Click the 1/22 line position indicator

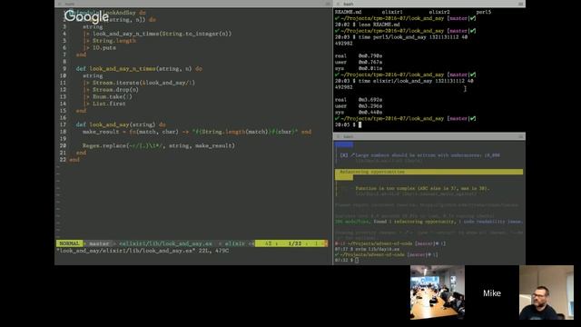pos(295,243)
